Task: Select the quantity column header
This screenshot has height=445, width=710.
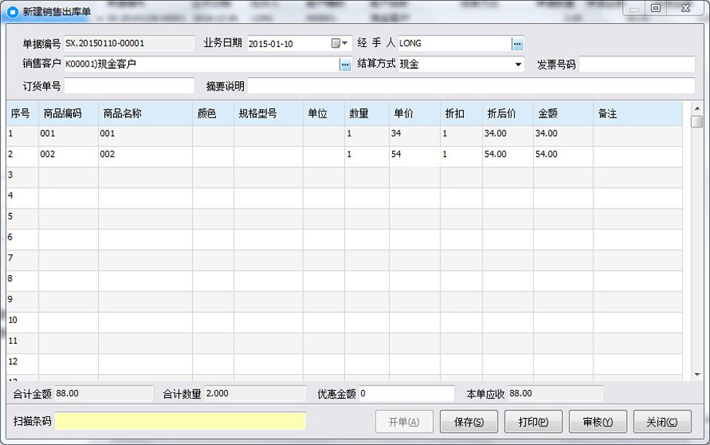Action: click(x=367, y=114)
